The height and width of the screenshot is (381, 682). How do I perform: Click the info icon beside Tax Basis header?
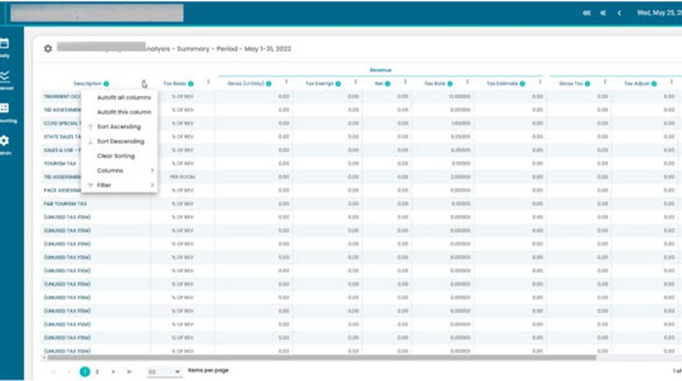(191, 84)
